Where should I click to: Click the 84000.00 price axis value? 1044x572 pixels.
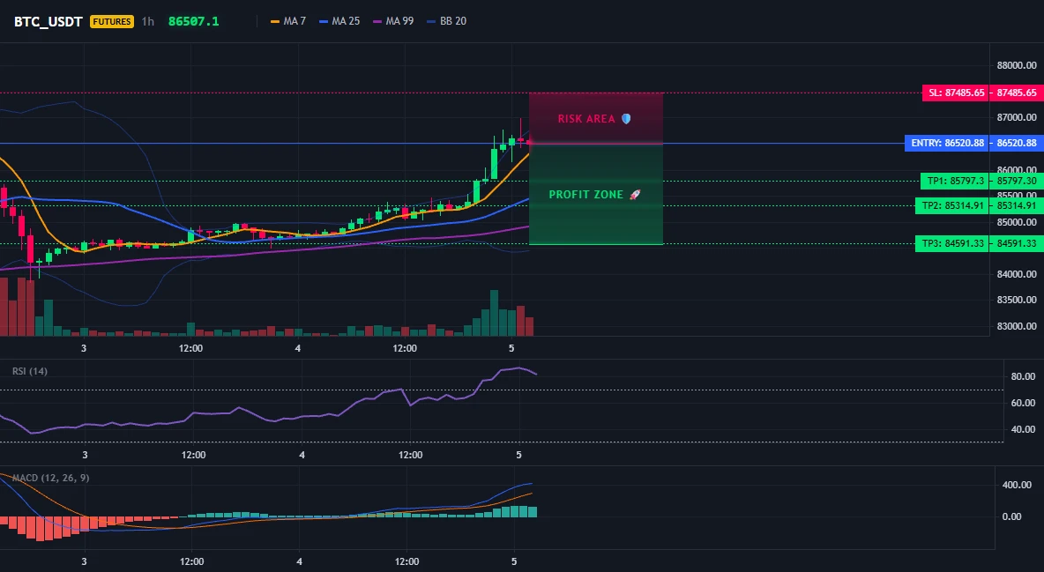click(x=1017, y=274)
